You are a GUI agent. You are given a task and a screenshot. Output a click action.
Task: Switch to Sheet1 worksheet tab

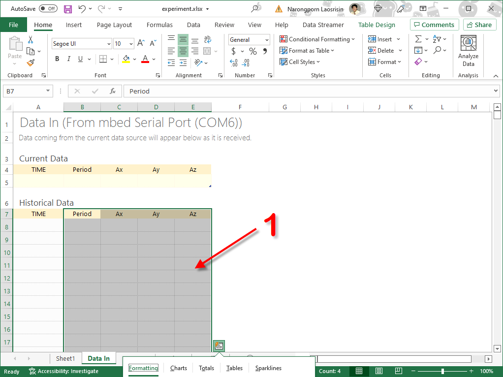(65, 358)
